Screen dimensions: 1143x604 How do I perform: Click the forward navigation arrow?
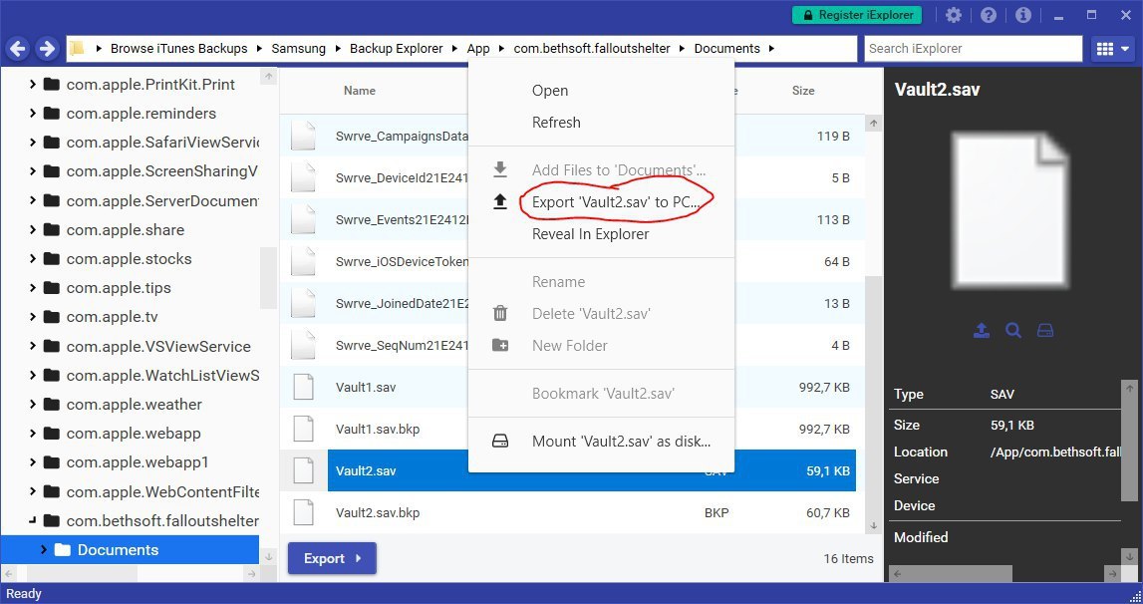coord(46,48)
